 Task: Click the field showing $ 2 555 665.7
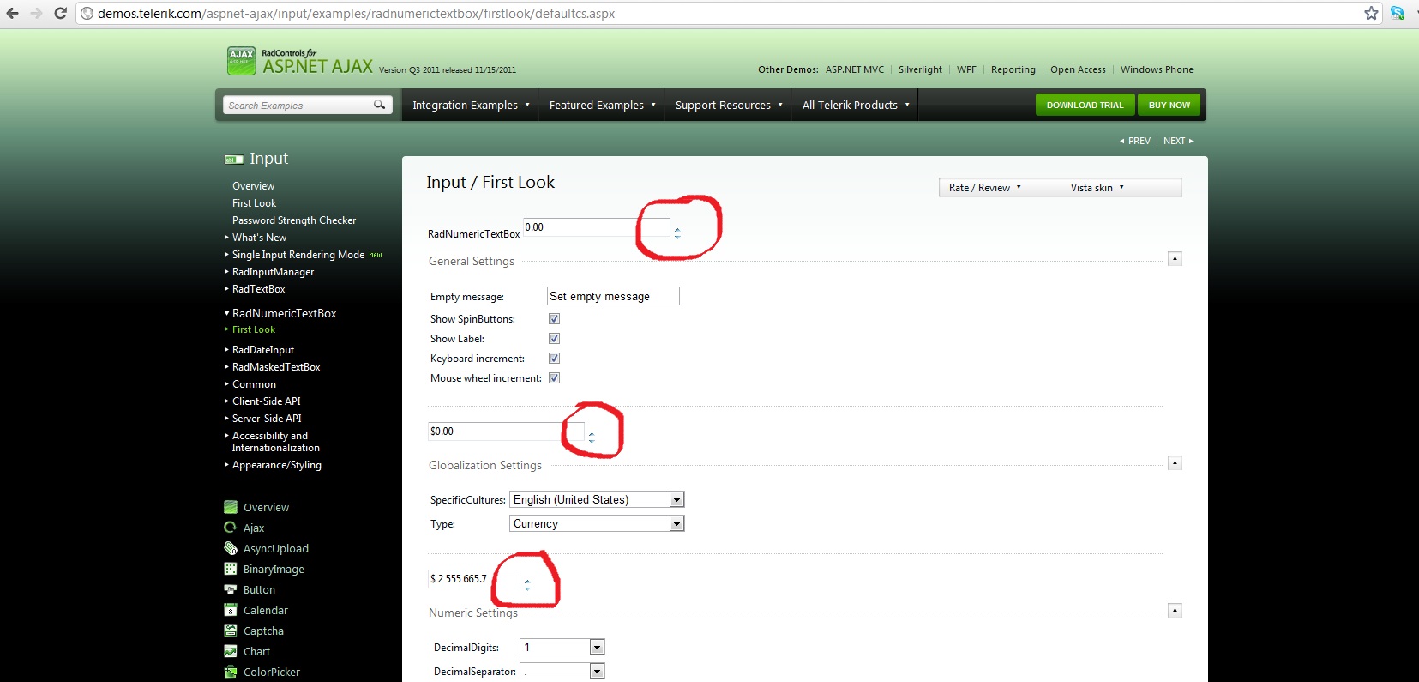[x=474, y=579]
